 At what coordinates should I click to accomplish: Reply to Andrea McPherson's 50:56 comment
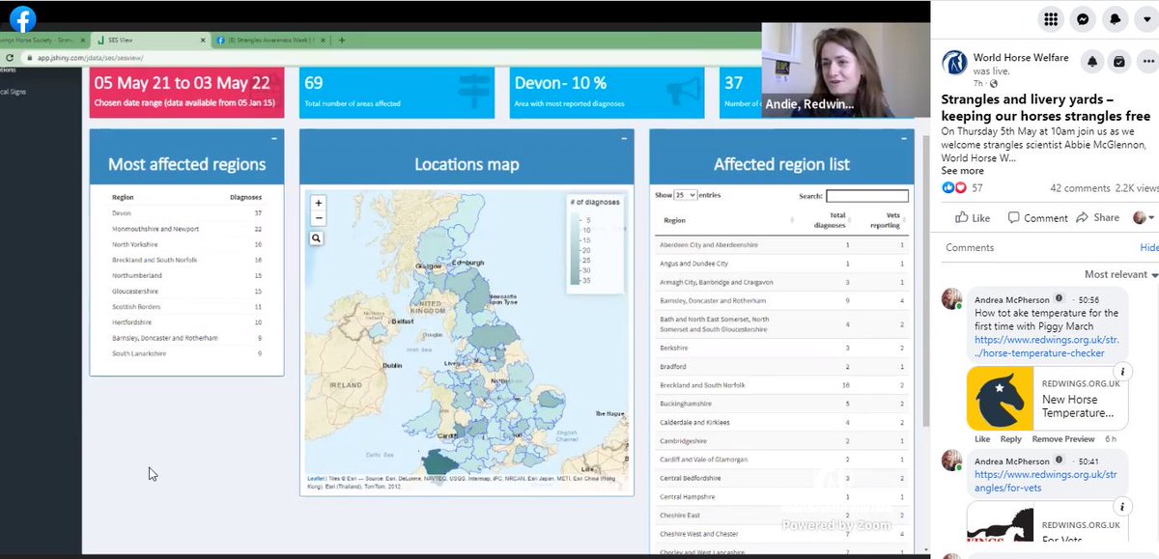coord(1010,438)
